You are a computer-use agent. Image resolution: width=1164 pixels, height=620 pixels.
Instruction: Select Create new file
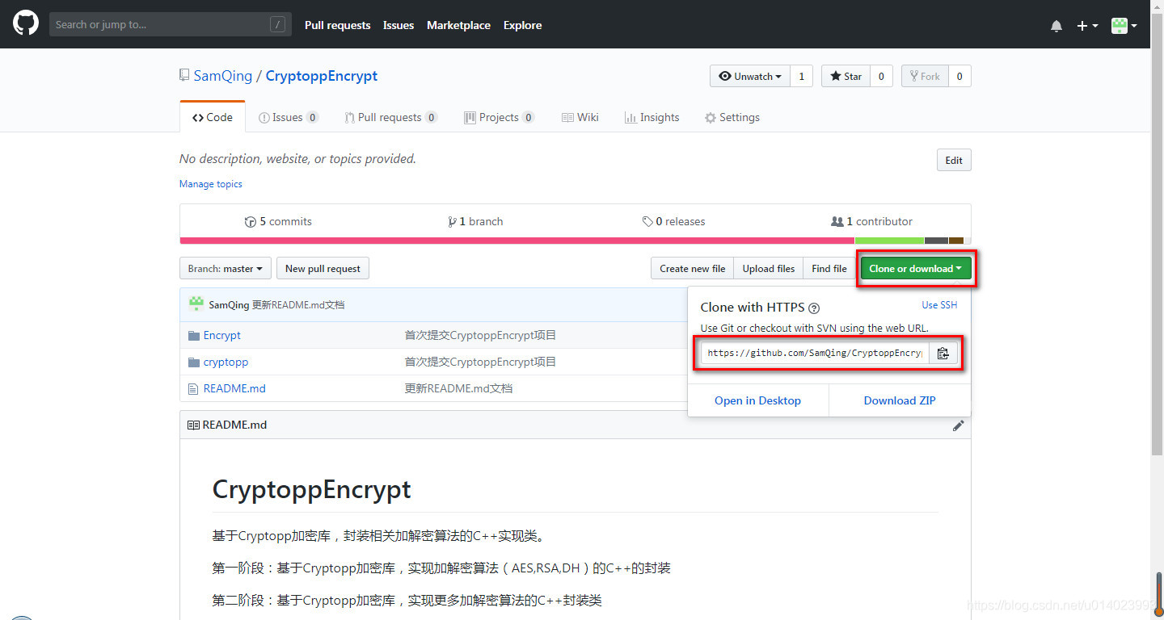point(693,268)
